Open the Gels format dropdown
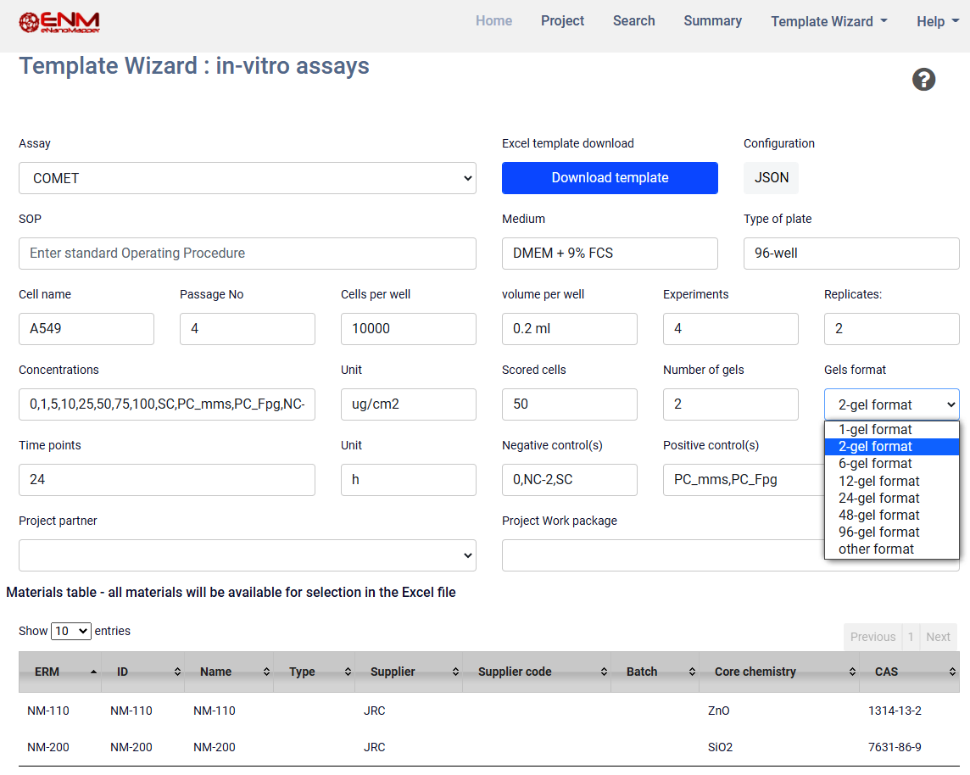Image resolution: width=970 pixels, height=775 pixels. [891, 404]
